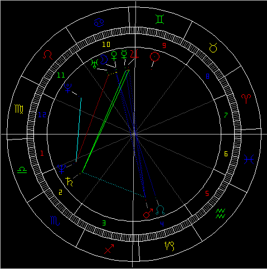Viewport: 267px width, 269px height.
Task: Click the blue Neptune trident glyph
Action: coord(62,169)
